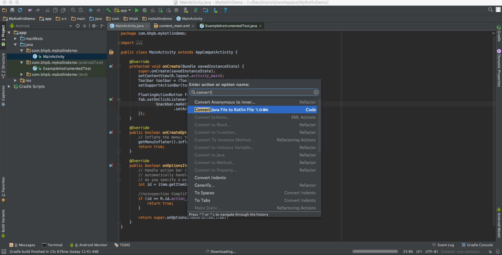502x255 pixels.
Task: Open the Terminal tool window
Action: point(52,245)
